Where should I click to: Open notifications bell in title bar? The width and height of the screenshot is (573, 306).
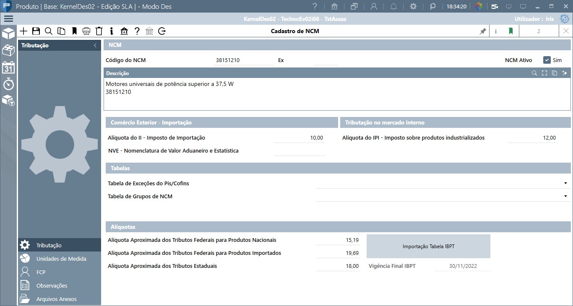(393, 7)
